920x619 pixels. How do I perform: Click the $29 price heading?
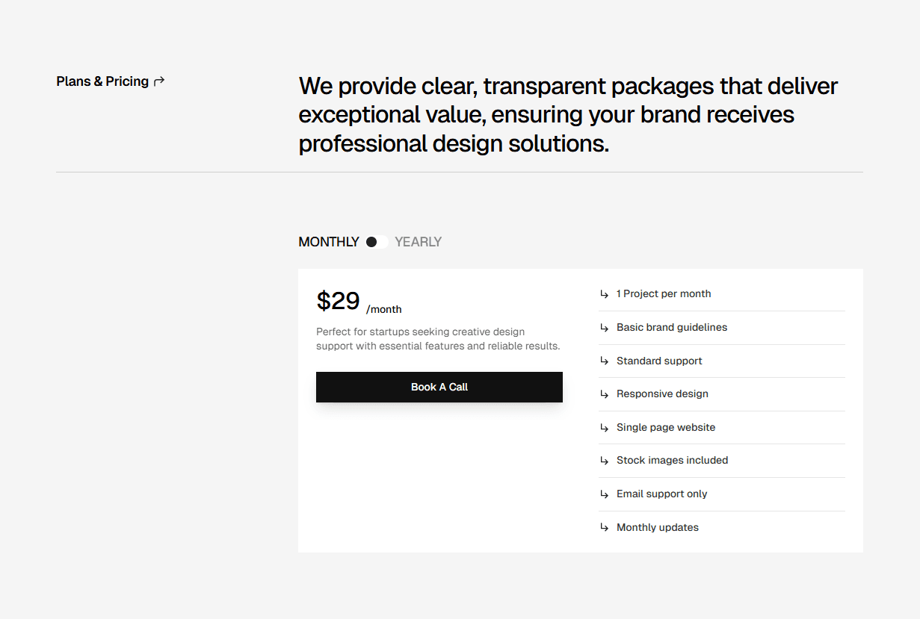click(338, 300)
